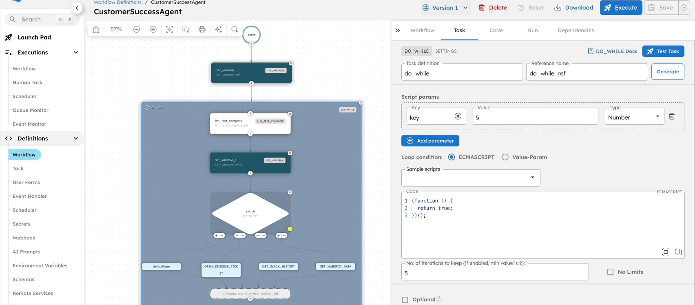
Task: Delete the script parameter with trash icon
Action: point(672,117)
